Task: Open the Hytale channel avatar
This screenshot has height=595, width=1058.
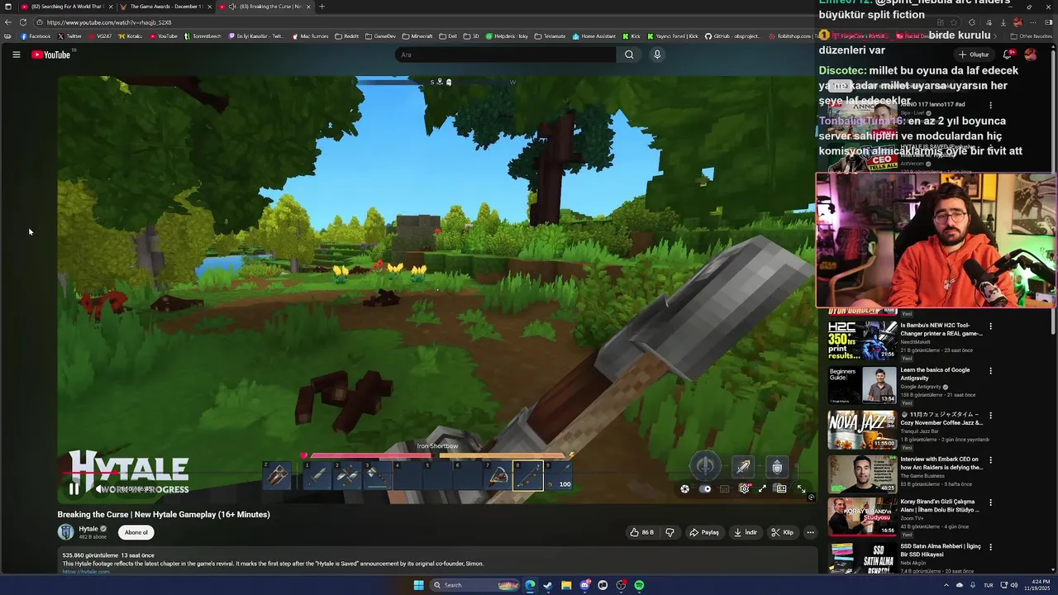Action: click(66, 532)
